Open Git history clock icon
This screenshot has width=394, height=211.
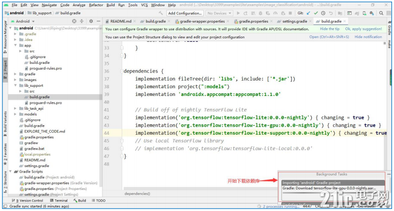(323, 13)
